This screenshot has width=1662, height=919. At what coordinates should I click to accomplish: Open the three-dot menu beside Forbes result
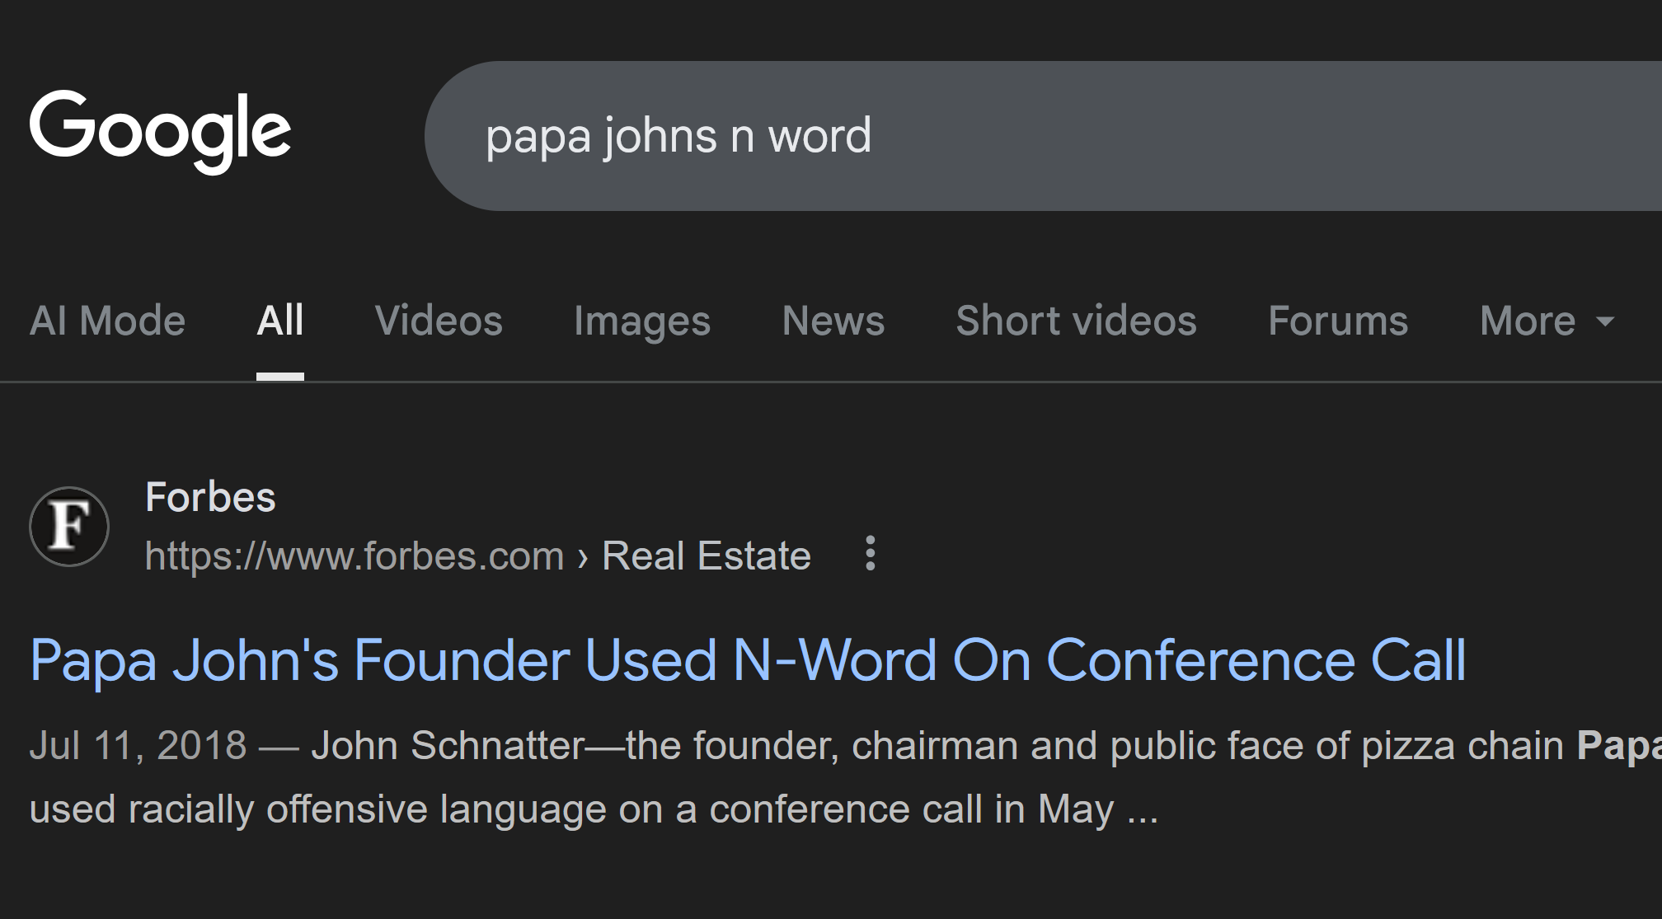tap(870, 554)
